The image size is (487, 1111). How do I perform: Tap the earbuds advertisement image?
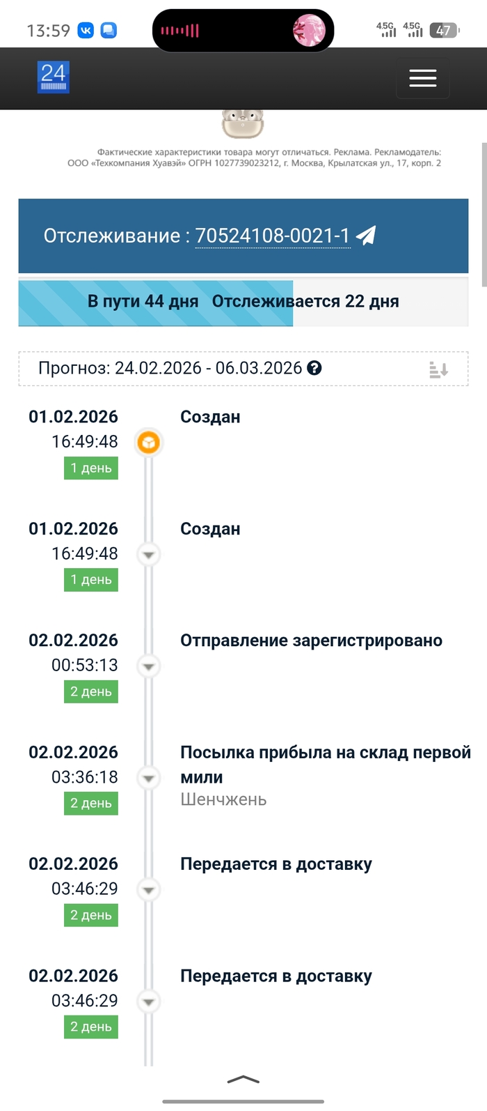(x=242, y=124)
